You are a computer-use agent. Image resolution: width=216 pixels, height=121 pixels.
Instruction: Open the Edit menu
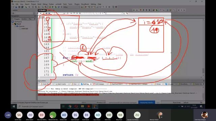(17, 4)
